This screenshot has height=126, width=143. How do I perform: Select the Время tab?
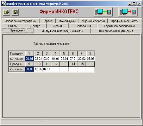tap(58, 26)
